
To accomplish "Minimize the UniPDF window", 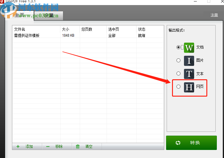I will click(195, 1).
